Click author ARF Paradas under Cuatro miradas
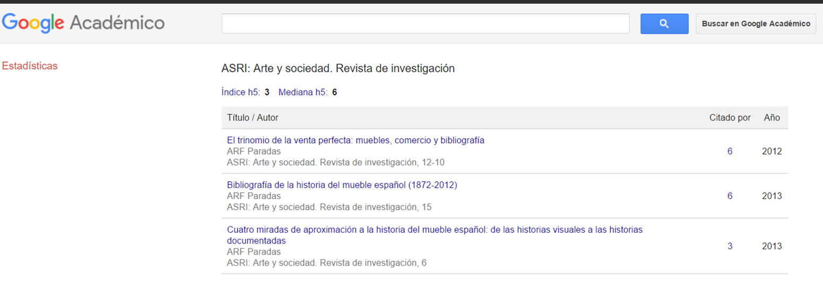Screen dimensions: 823x307 254,251
